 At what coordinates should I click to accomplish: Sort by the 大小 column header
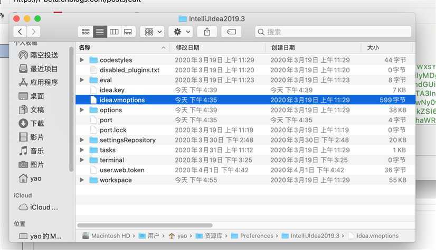386,48
